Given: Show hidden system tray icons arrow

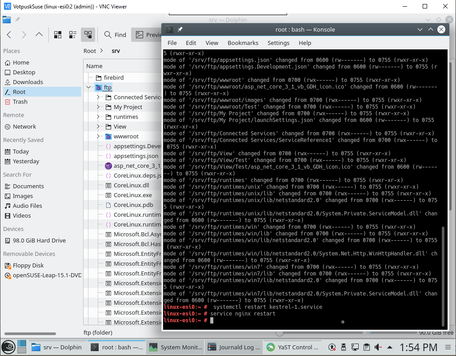Looking at the screenshot, I should (390, 347).
